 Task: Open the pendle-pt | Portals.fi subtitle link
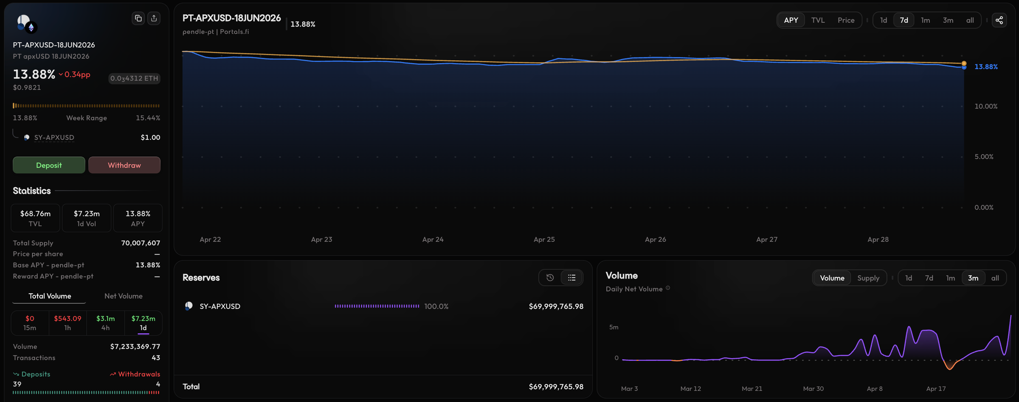point(216,32)
